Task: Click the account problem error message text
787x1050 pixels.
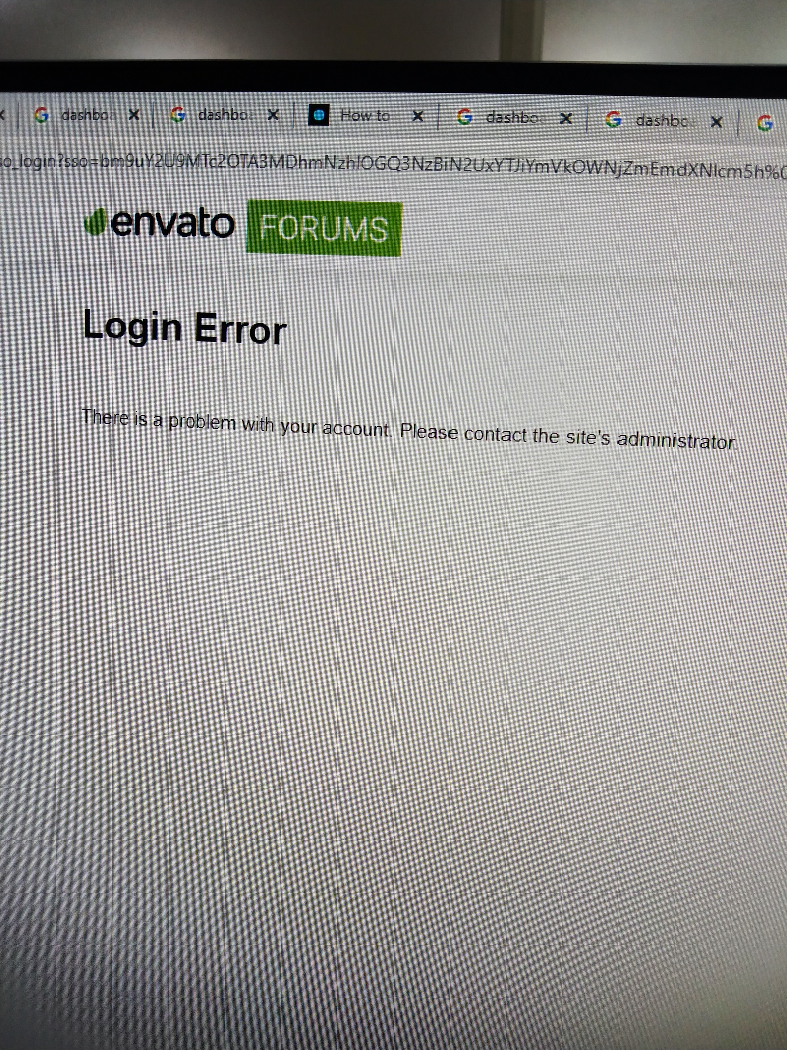Action: click(409, 430)
